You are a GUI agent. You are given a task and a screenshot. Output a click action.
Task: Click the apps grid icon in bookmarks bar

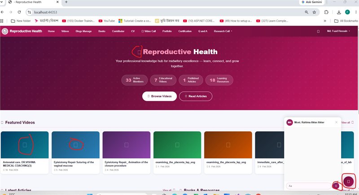click(2, 21)
